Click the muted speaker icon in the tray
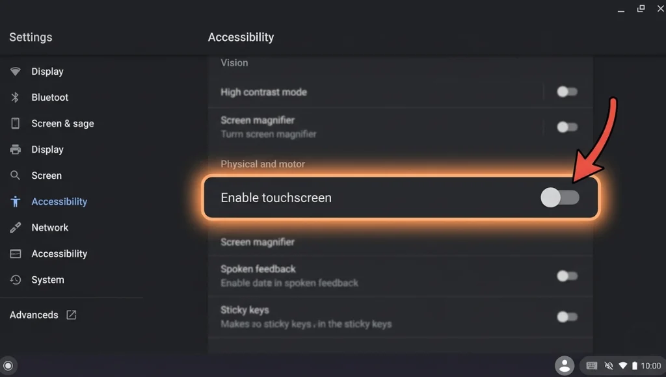 pos(607,365)
